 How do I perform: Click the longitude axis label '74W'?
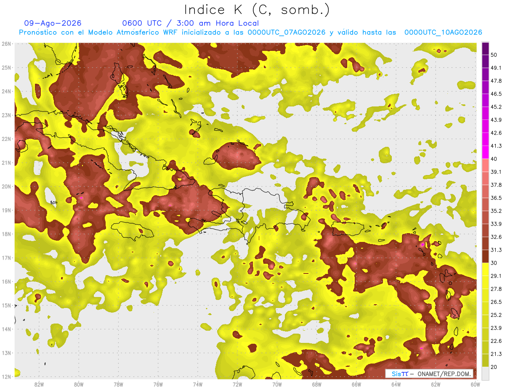[198, 385]
